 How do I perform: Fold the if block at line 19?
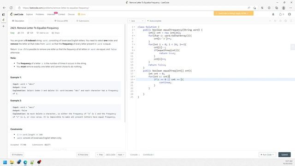tap(134, 79)
